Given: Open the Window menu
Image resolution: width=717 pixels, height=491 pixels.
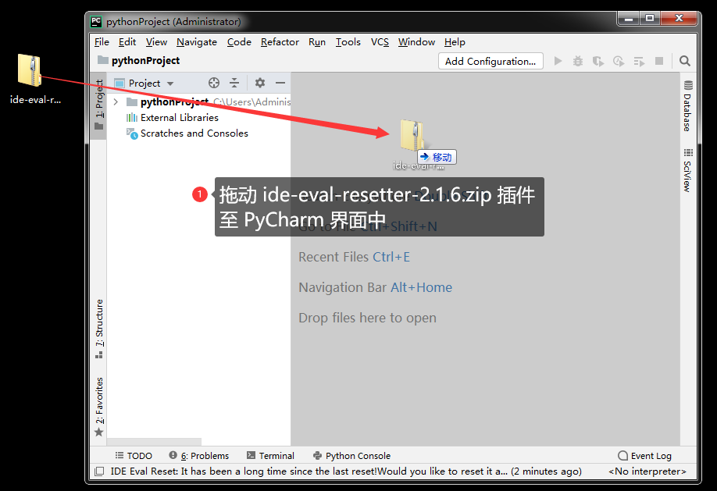Looking at the screenshot, I should [416, 42].
